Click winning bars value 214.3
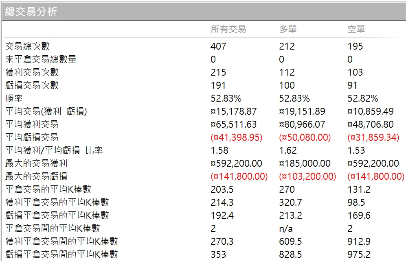406x261 pixels. tap(222, 202)
